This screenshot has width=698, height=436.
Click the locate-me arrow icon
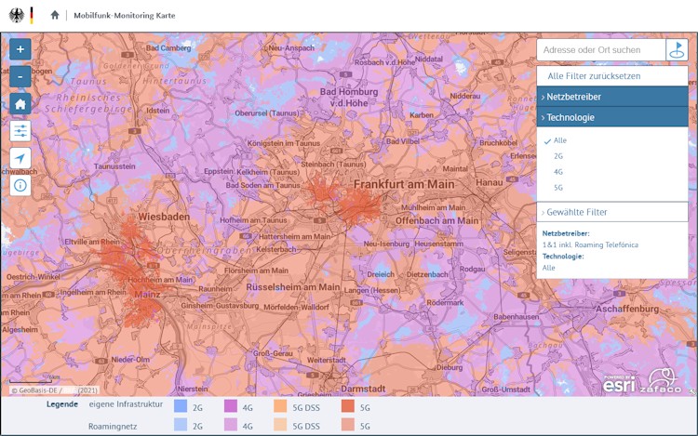coord(20,158)
